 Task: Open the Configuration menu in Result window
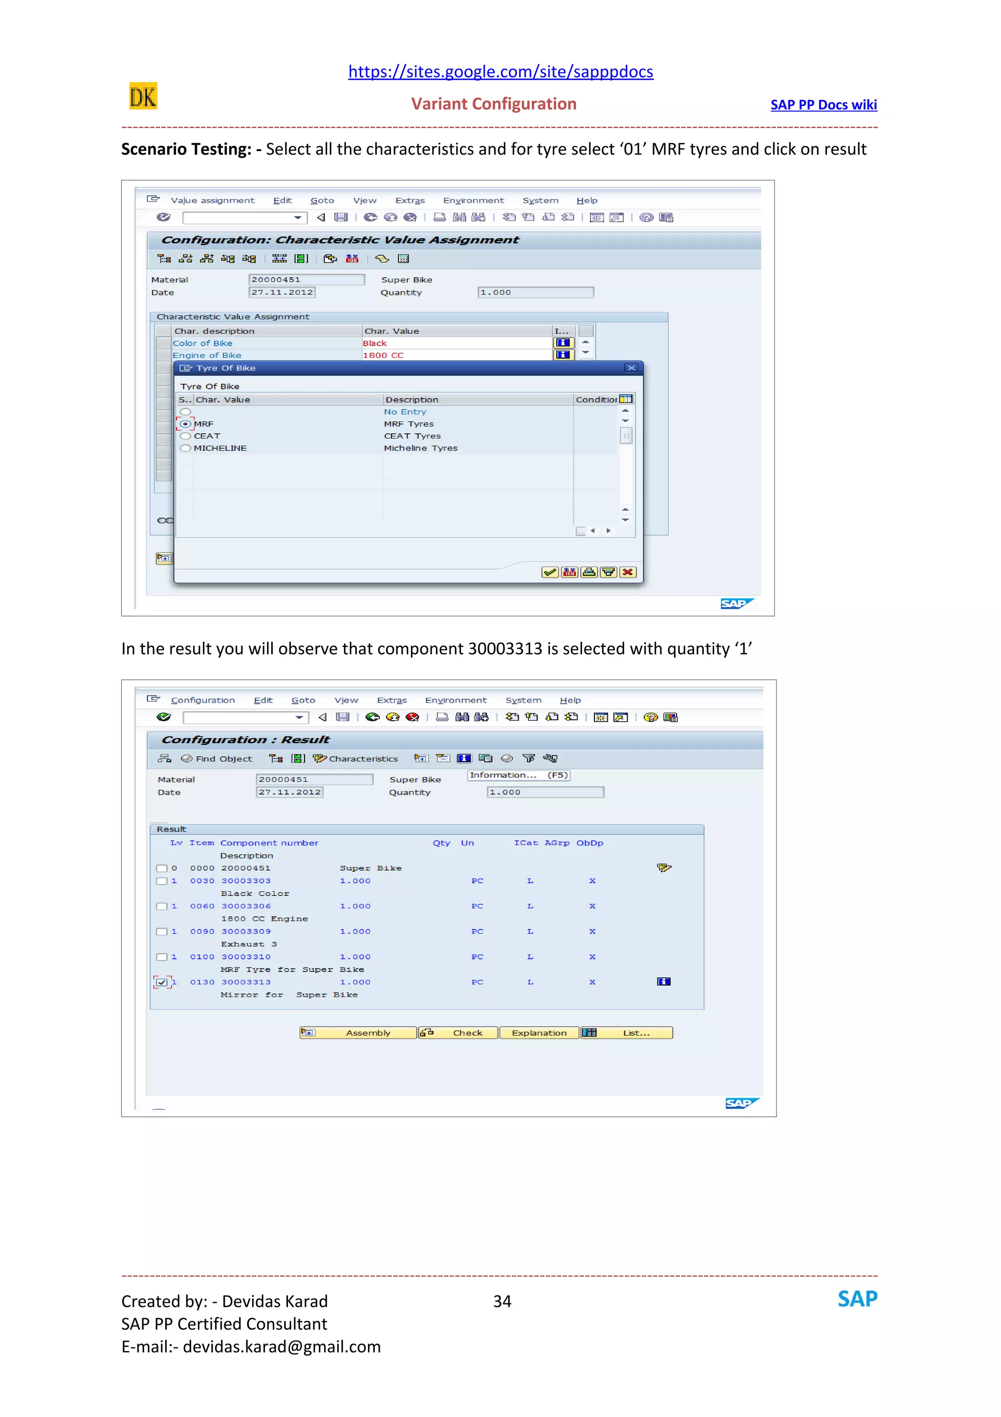point(202,701)
